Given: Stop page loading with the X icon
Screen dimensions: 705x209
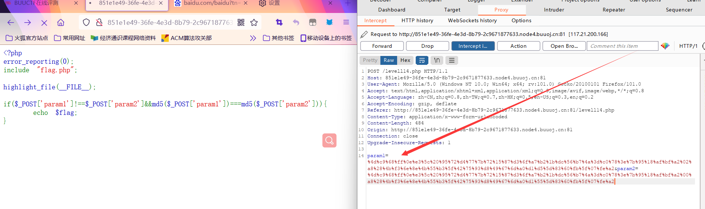Looking at the screenshot, I should 44,23.
